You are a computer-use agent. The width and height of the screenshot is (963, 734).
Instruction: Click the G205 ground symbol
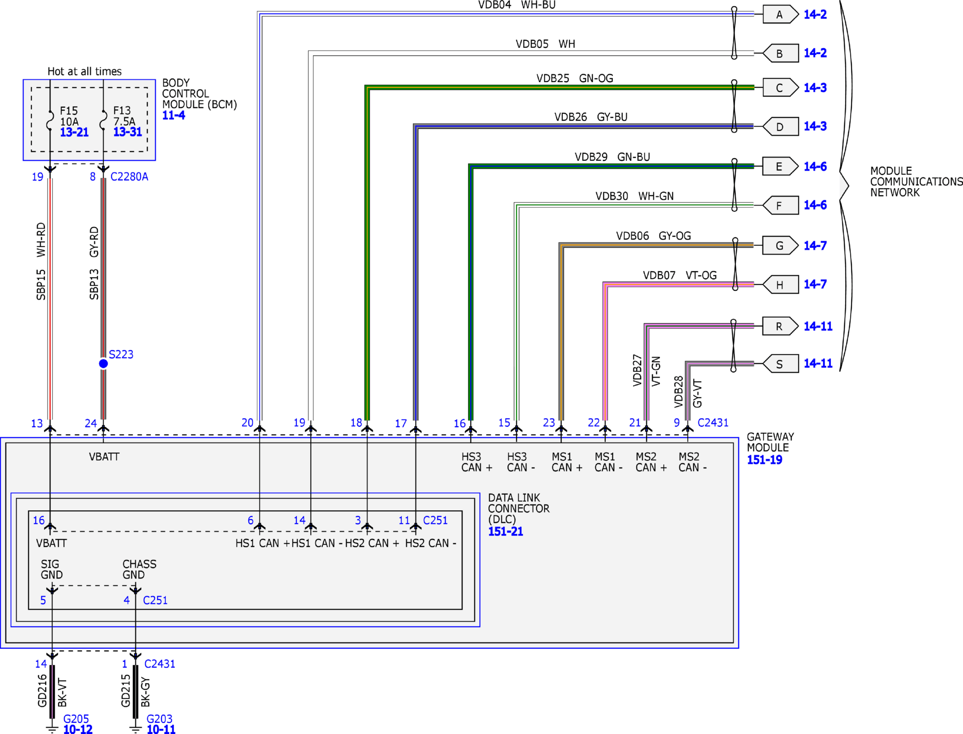coord(52,728)
